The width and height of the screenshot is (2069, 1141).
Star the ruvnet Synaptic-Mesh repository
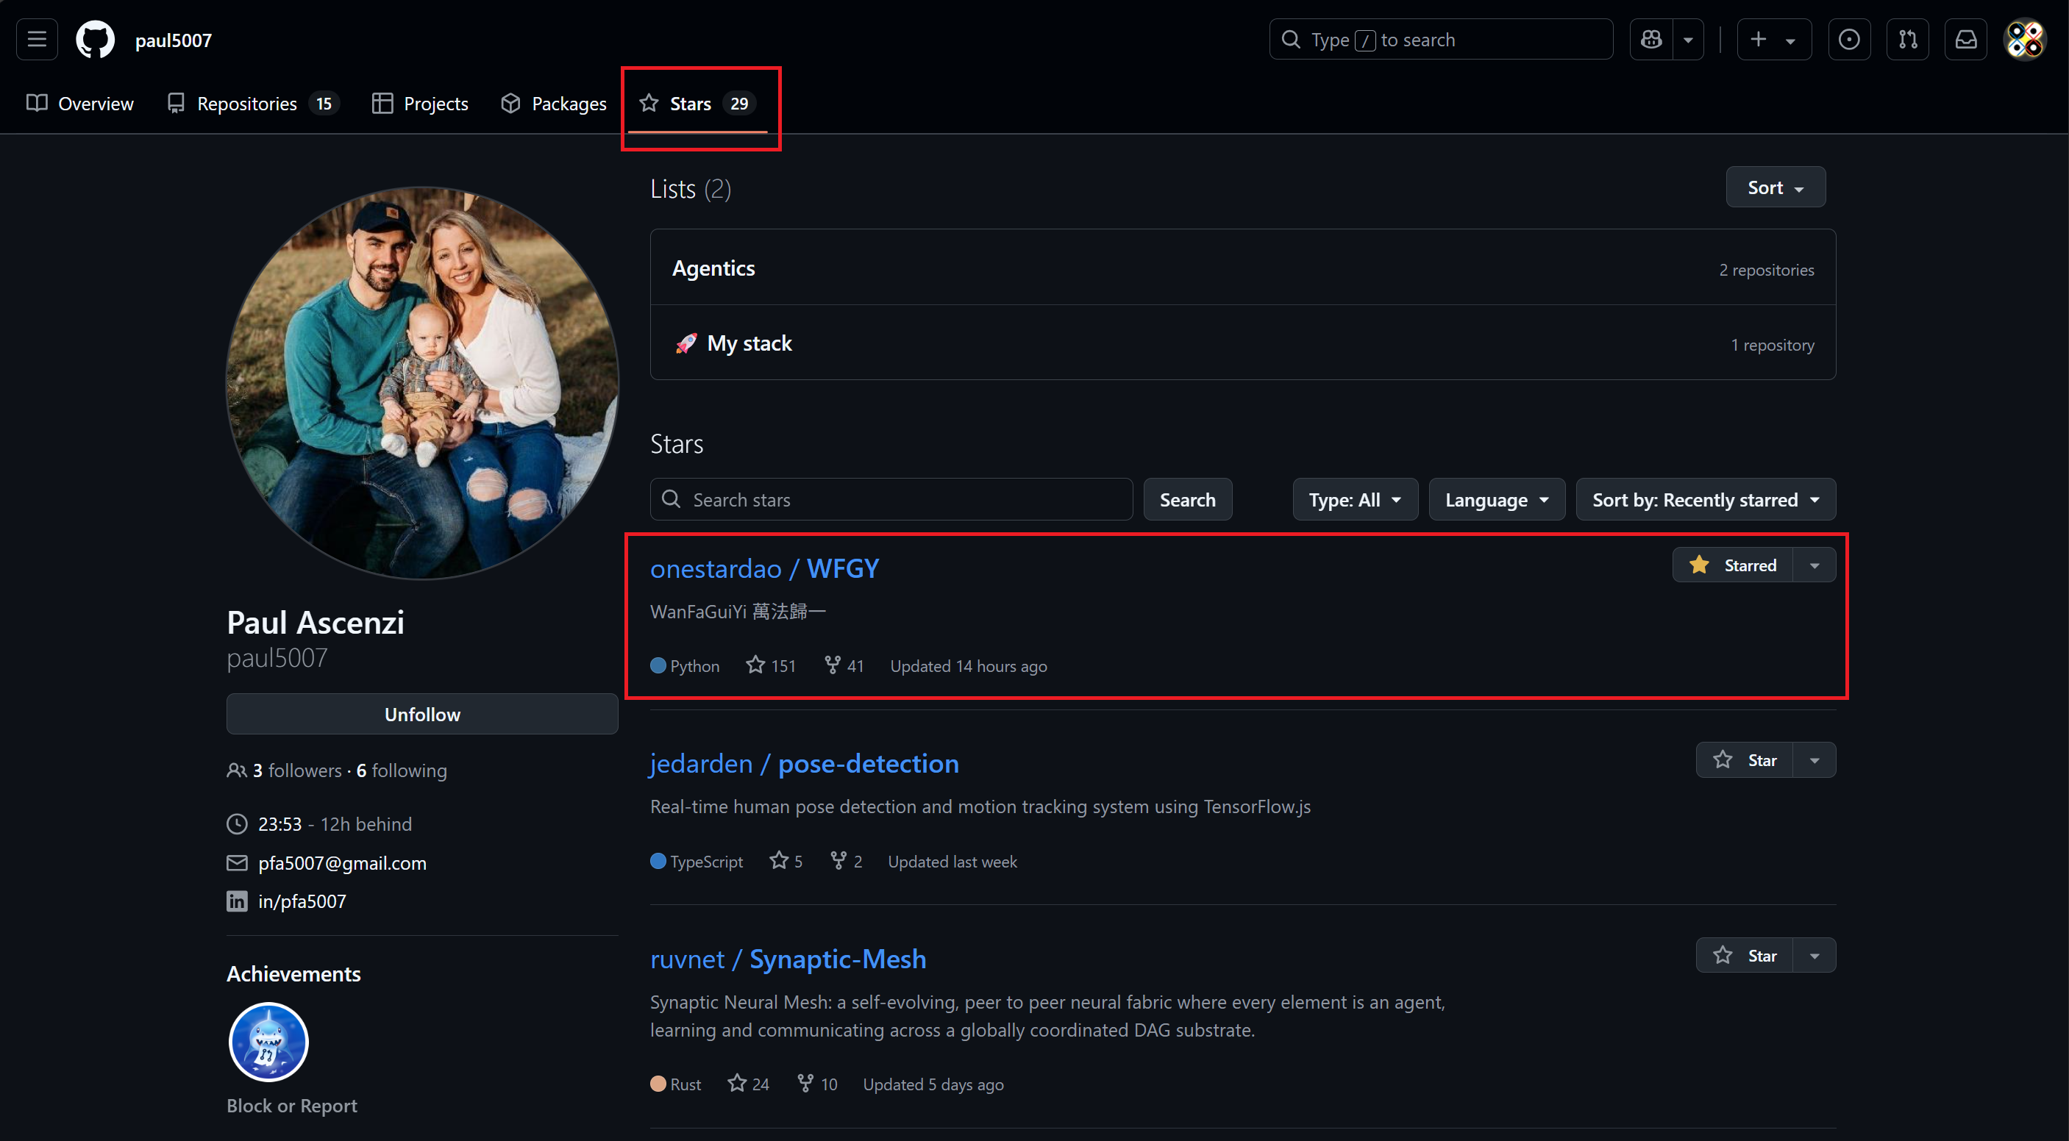click(1745, 956)
